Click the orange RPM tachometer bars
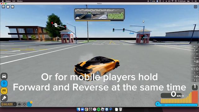This screenshot has height=112, width=199. [x=179, y=97]
